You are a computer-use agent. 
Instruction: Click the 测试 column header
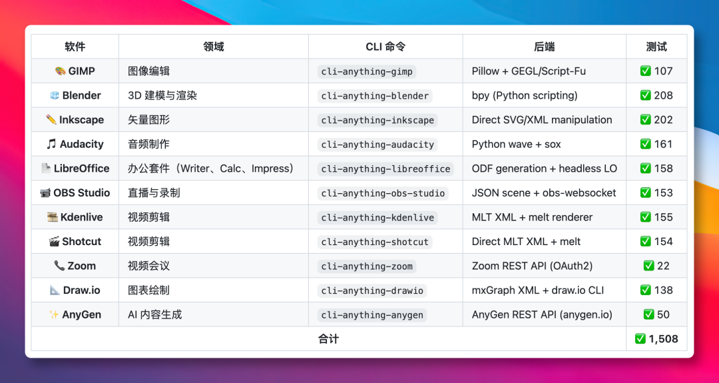(656, 47)
